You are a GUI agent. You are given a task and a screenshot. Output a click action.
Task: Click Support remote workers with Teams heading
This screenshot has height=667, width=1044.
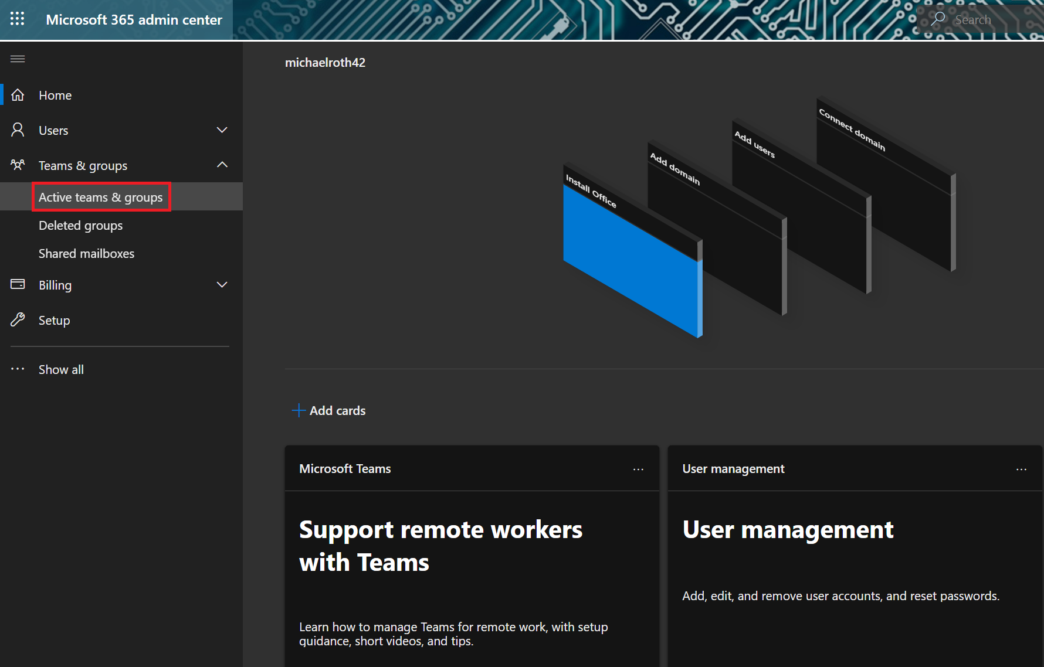(440, 546)
